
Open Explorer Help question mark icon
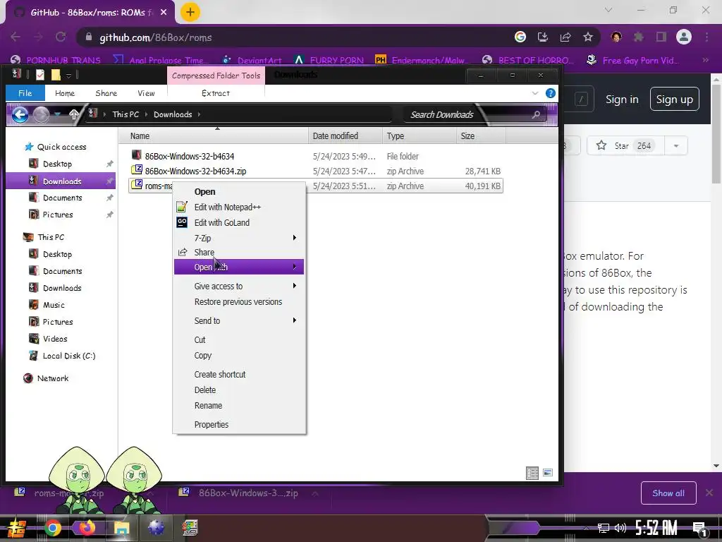550,93
